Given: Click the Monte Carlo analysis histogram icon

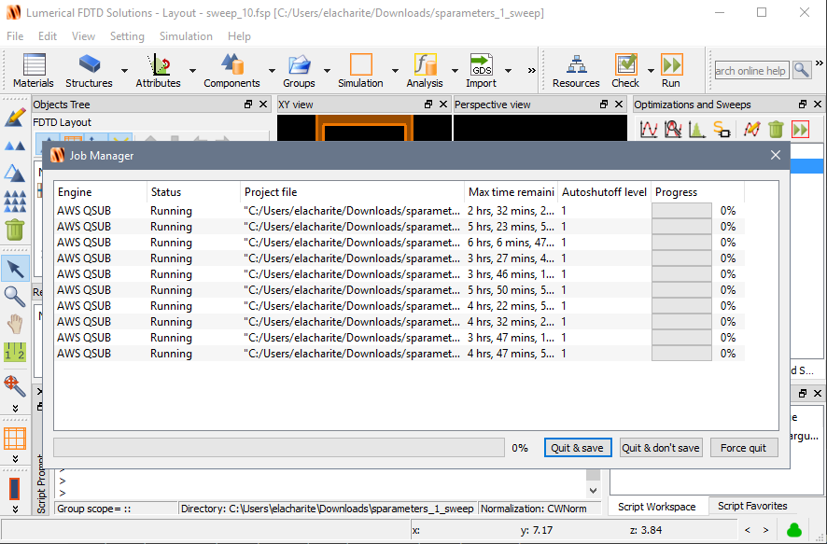Looking at the screenshot, I should tap(697, 129).
